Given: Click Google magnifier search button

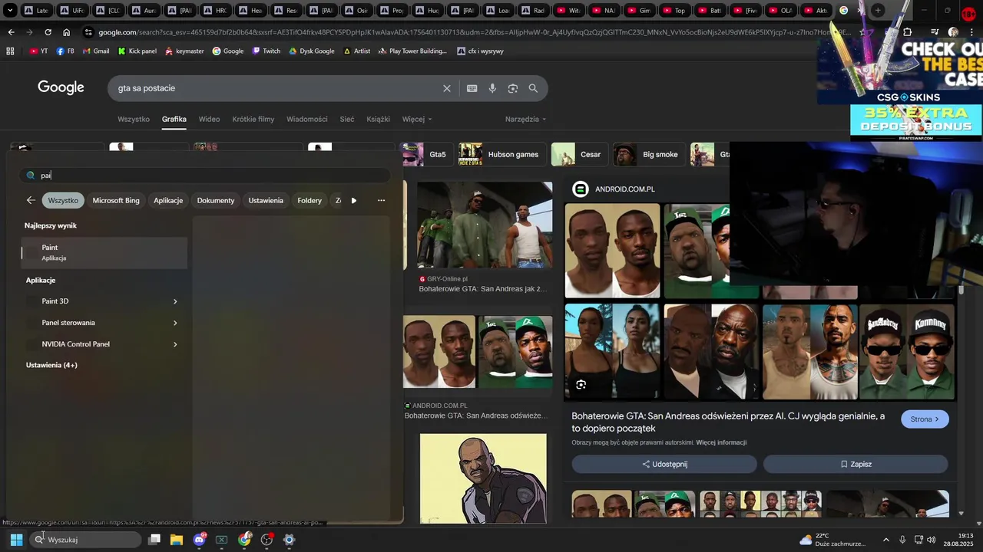Looking at the screenshot, I should pos(533,88).
